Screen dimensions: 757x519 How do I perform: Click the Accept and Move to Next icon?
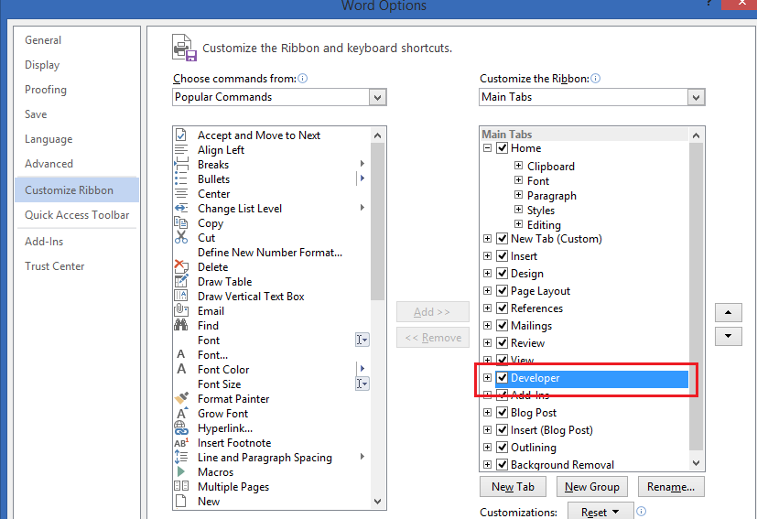(181, 135)
